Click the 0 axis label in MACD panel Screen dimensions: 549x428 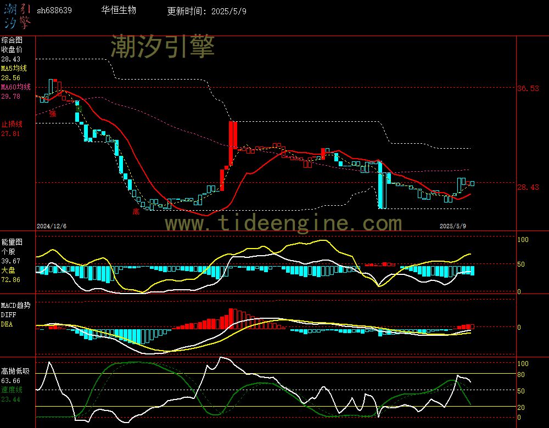coord(519,328)
